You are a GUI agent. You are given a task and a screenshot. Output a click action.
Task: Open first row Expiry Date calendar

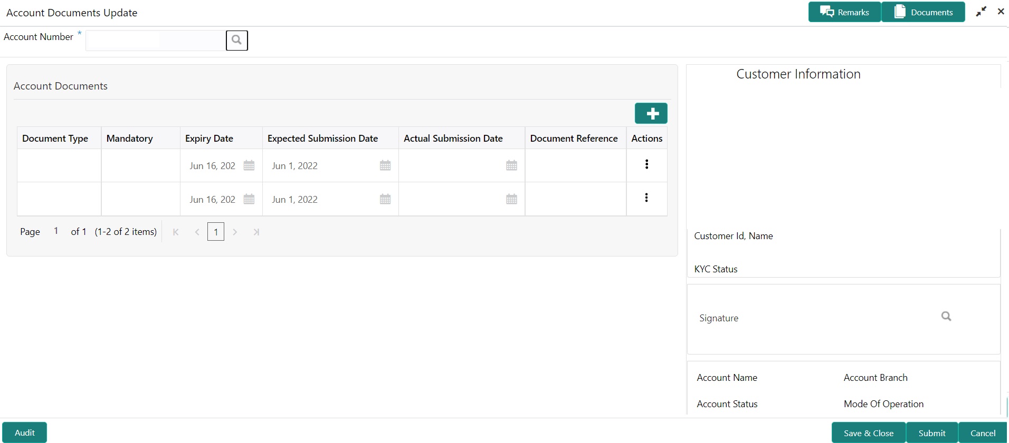[249, 165]
